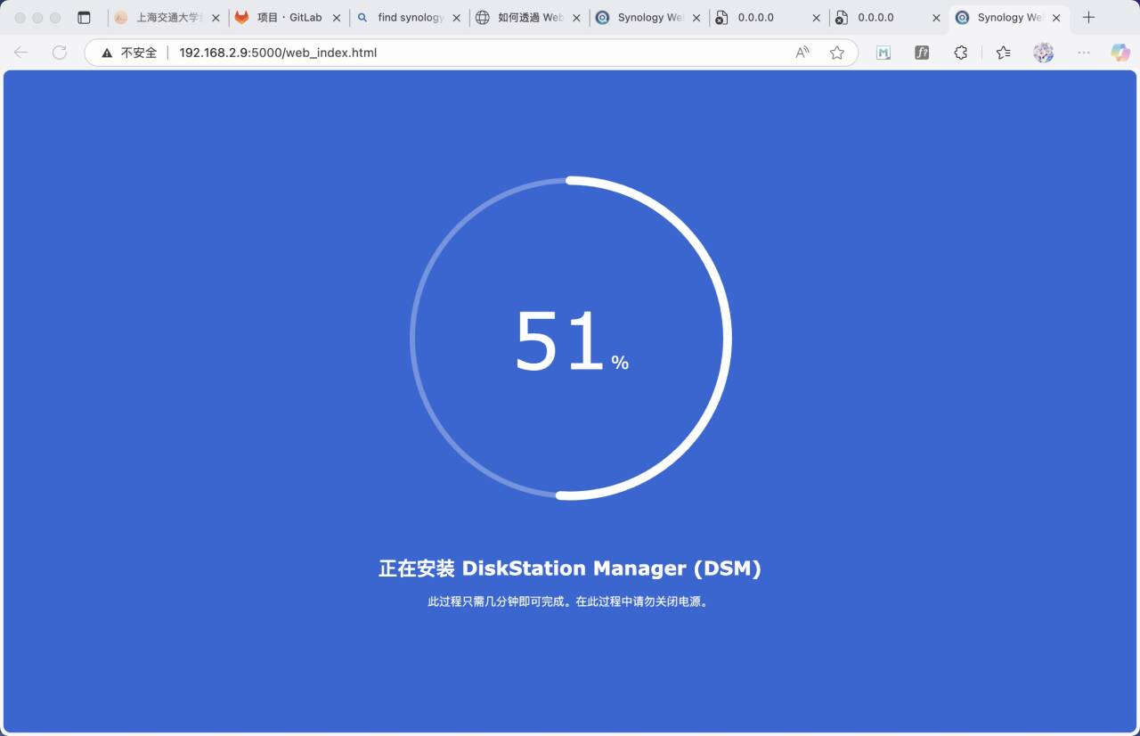Activate the Read Aloud icon in address bar
1140x736 pixels.
(802, 53)
